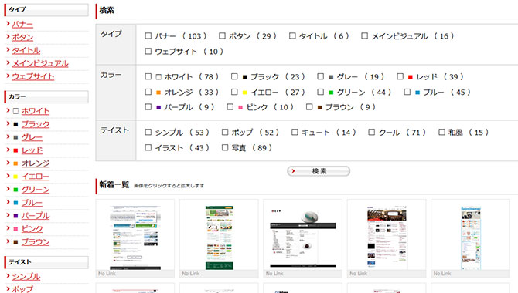This screenshot has width=518, height=293.
Task: Click the orange swatch beside オレンジ in sidebar
Action: pos(15,163)
